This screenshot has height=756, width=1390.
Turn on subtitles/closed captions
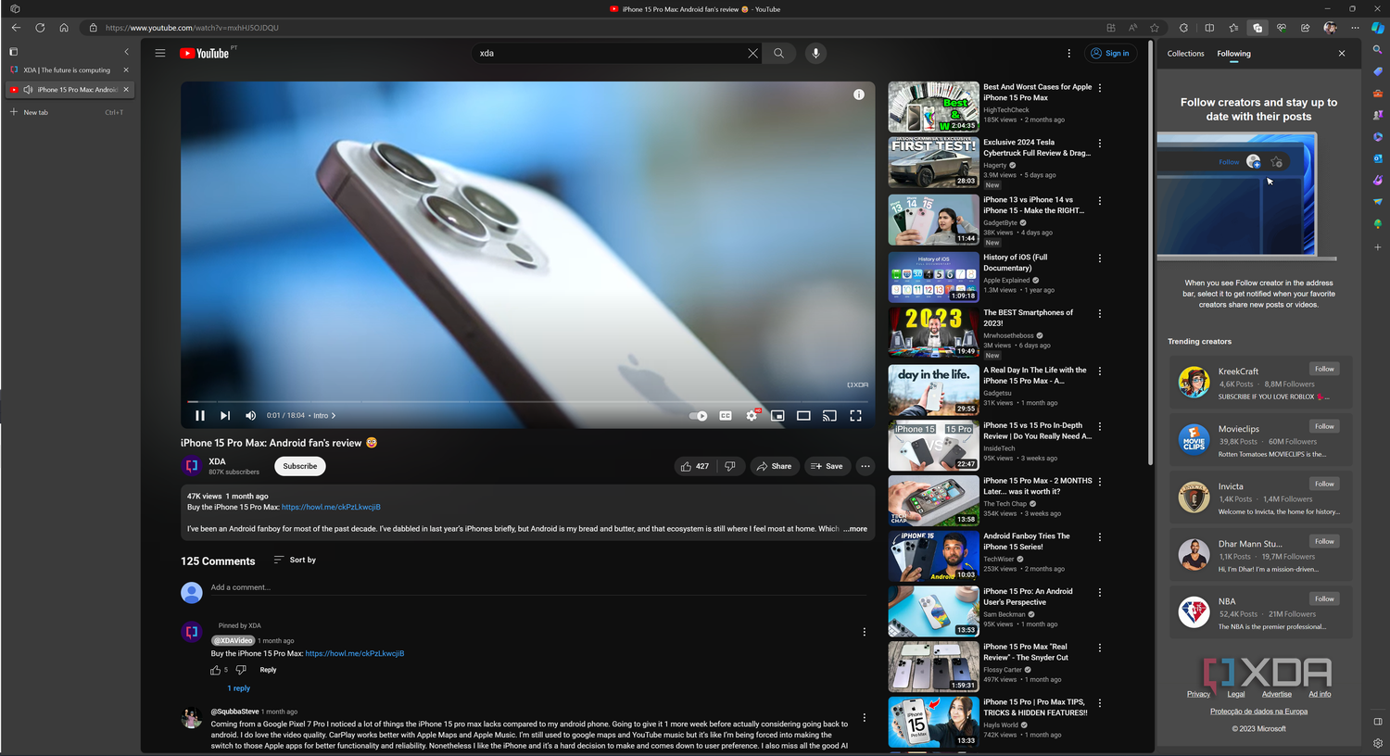click(x=726, y=416)
